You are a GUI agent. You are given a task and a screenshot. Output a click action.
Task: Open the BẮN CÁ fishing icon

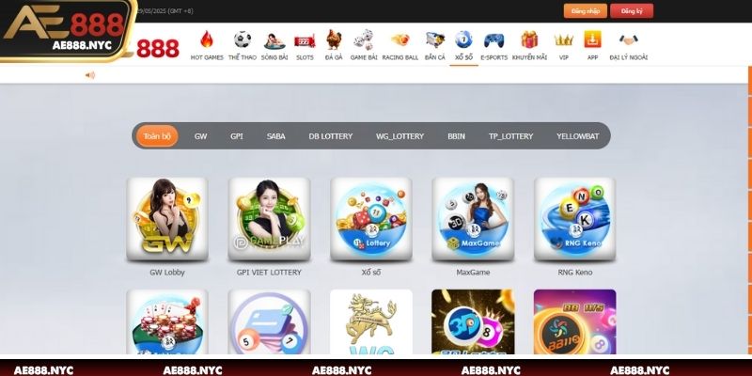point(435,40)
